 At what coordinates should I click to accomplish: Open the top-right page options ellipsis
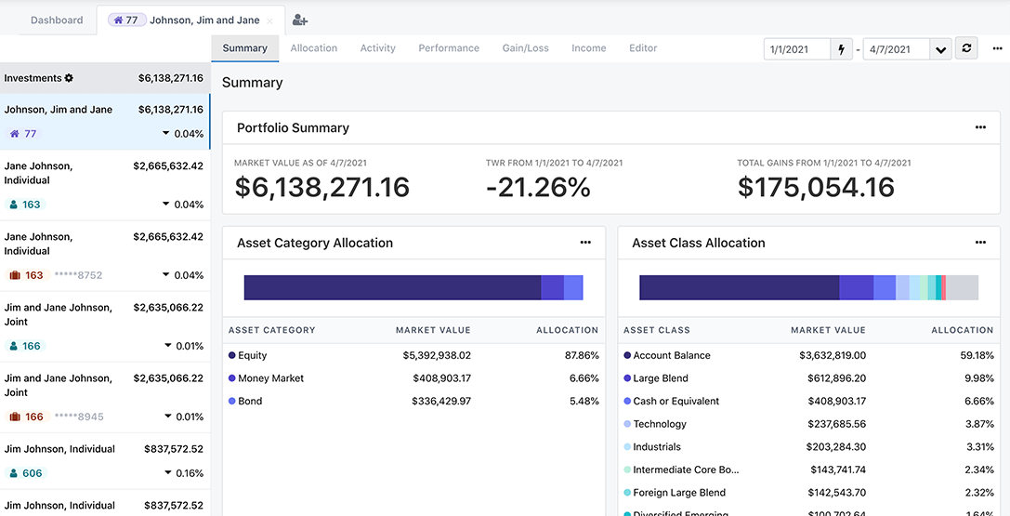tap(998, 48)
